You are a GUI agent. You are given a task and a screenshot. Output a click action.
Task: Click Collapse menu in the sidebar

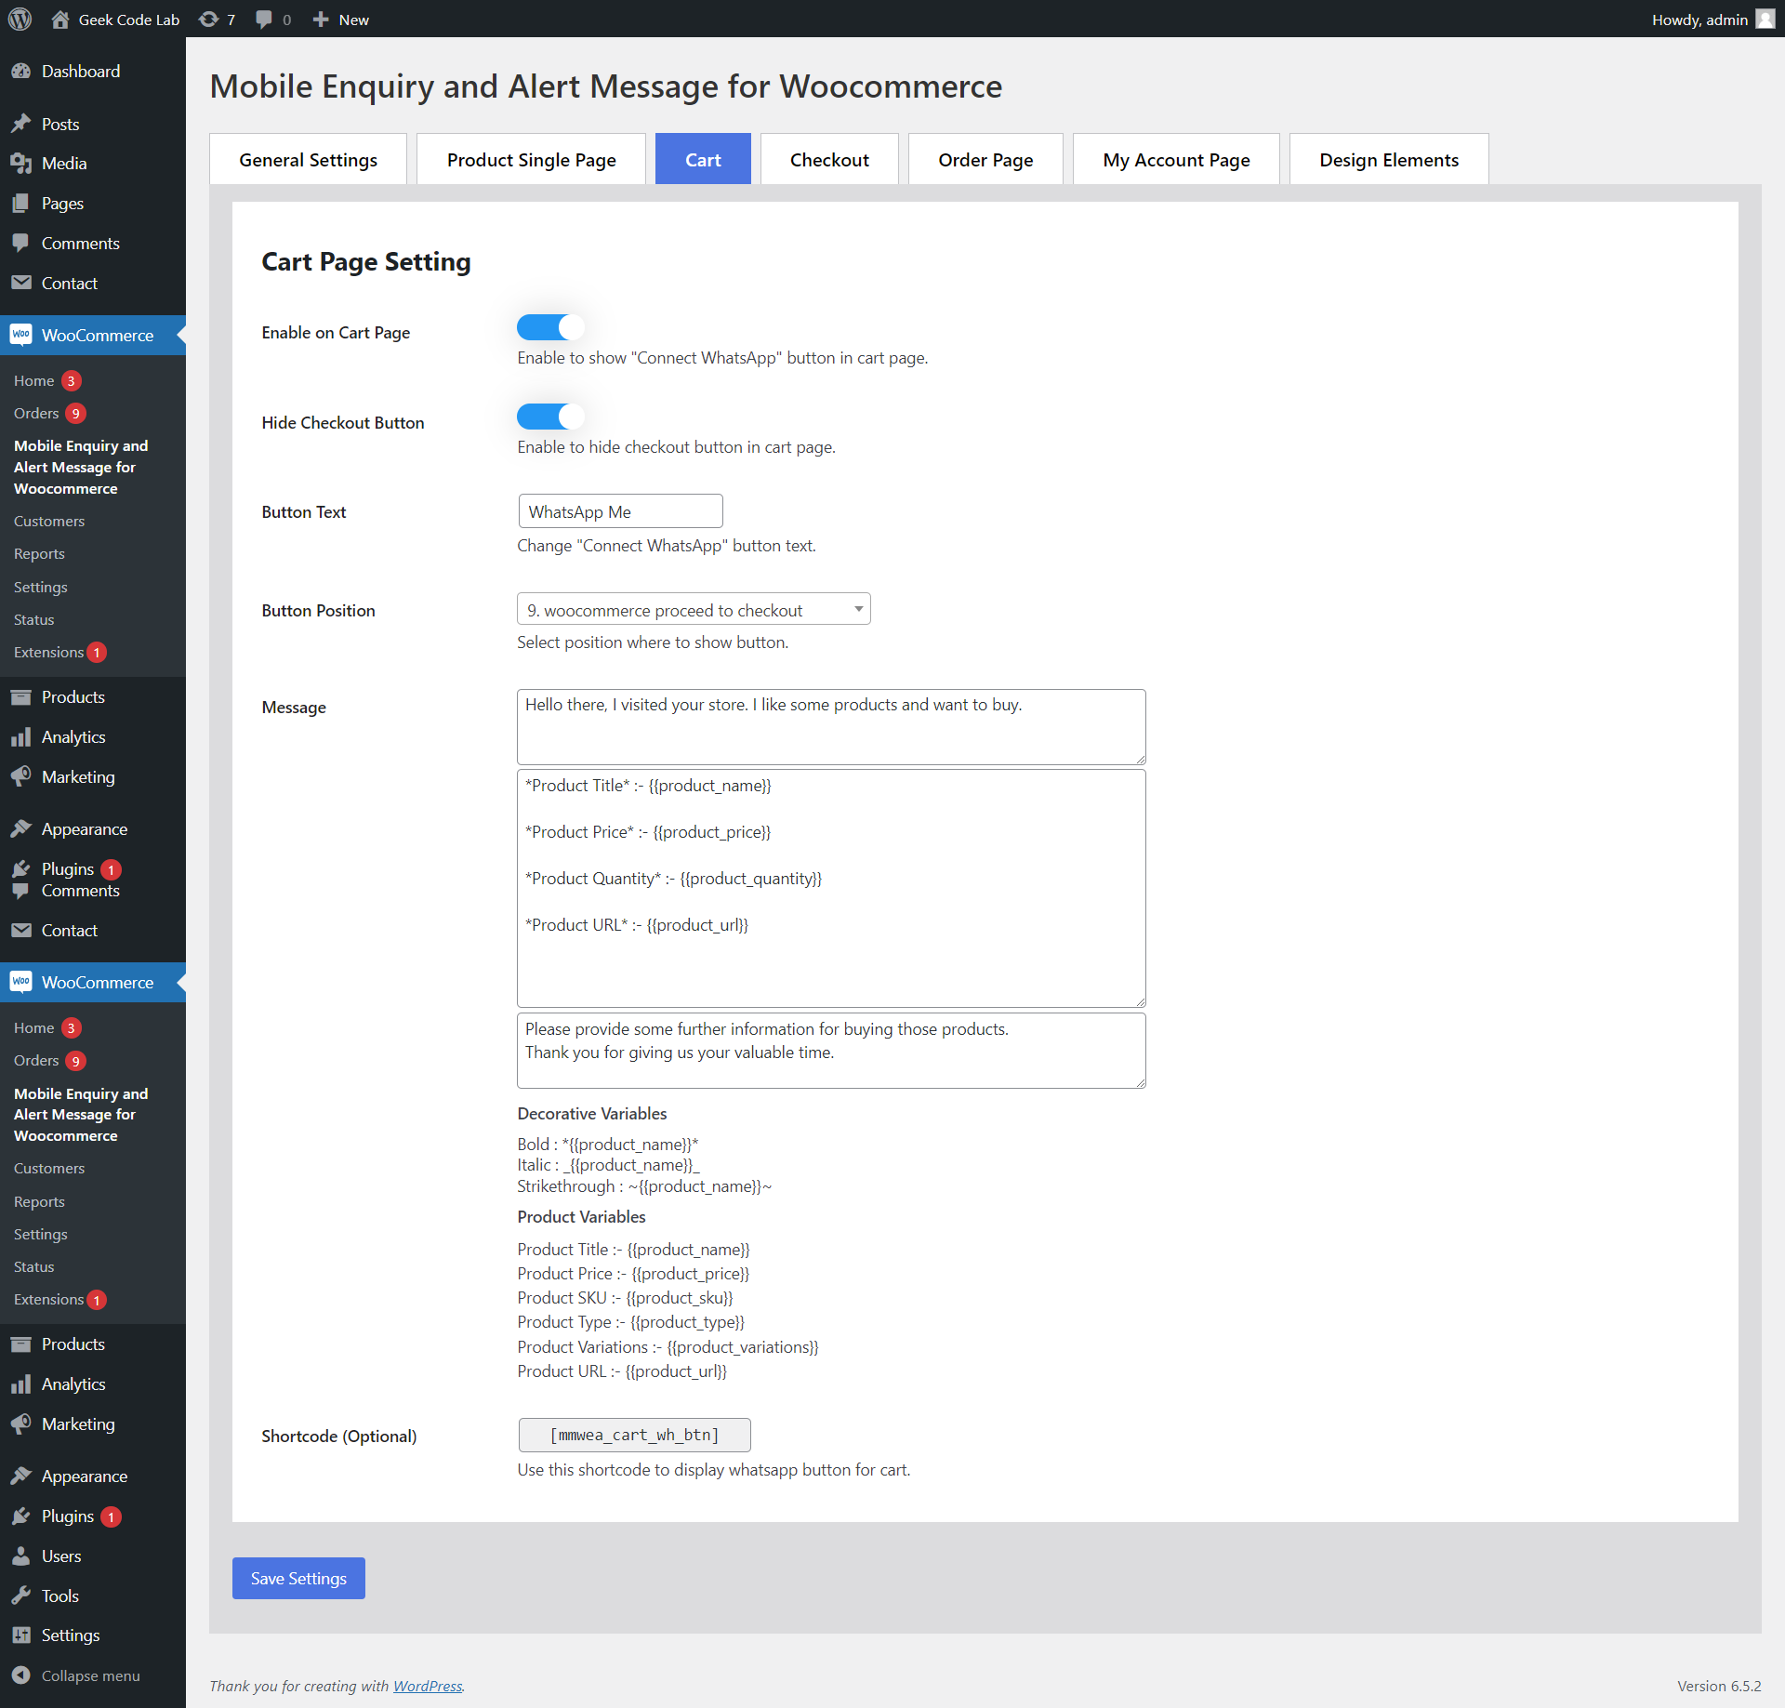point(91,1675)
